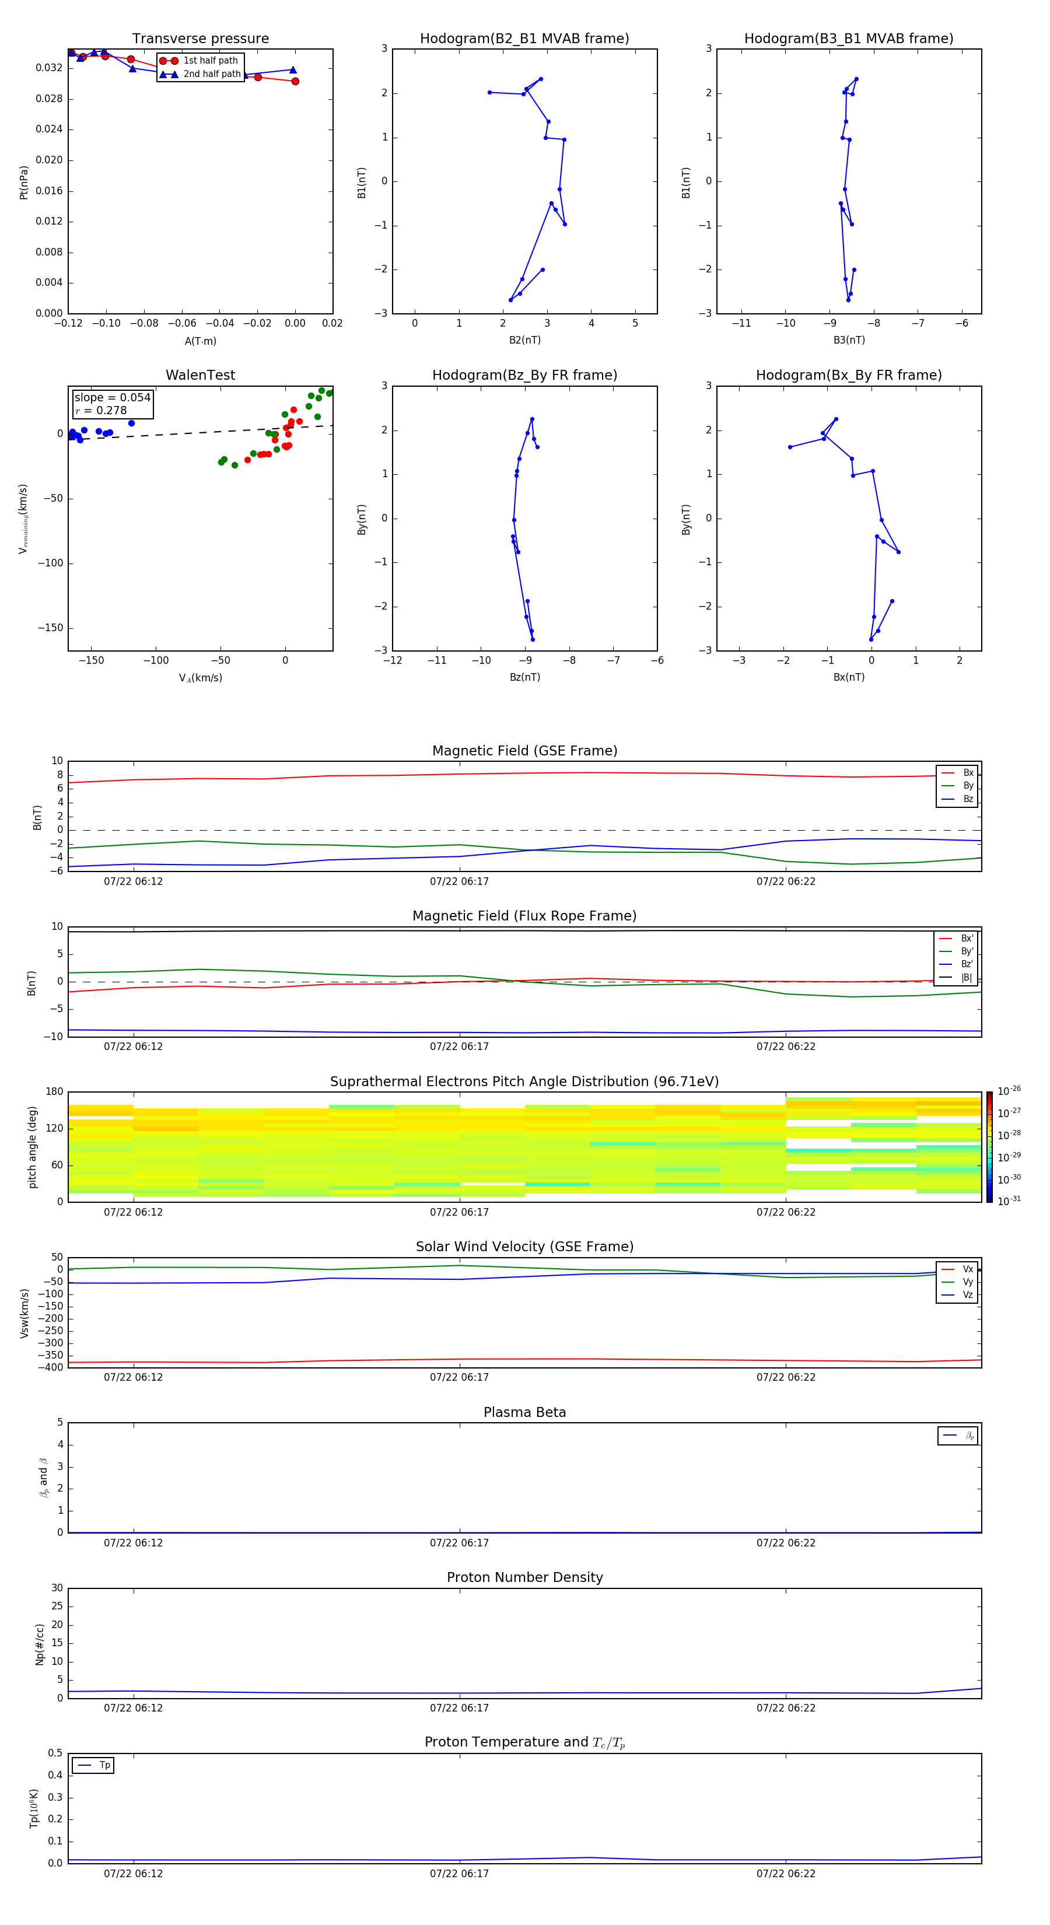Screen dimensions: 1050x1925
Task: Select the "Np(#/cc)" axis label
Action: (x=40, y=1644)
